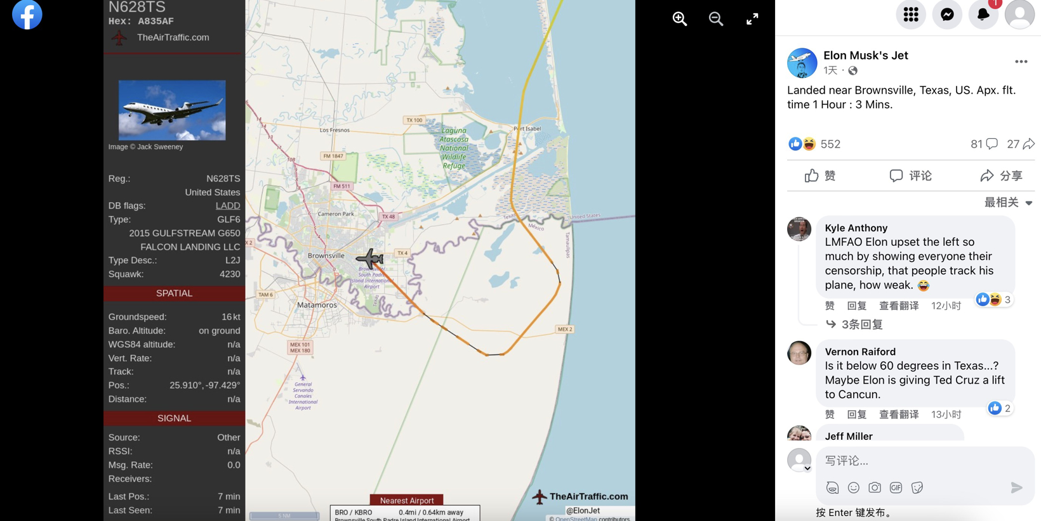
Task: Show the 27 shares count
Action: point(1021,144)
